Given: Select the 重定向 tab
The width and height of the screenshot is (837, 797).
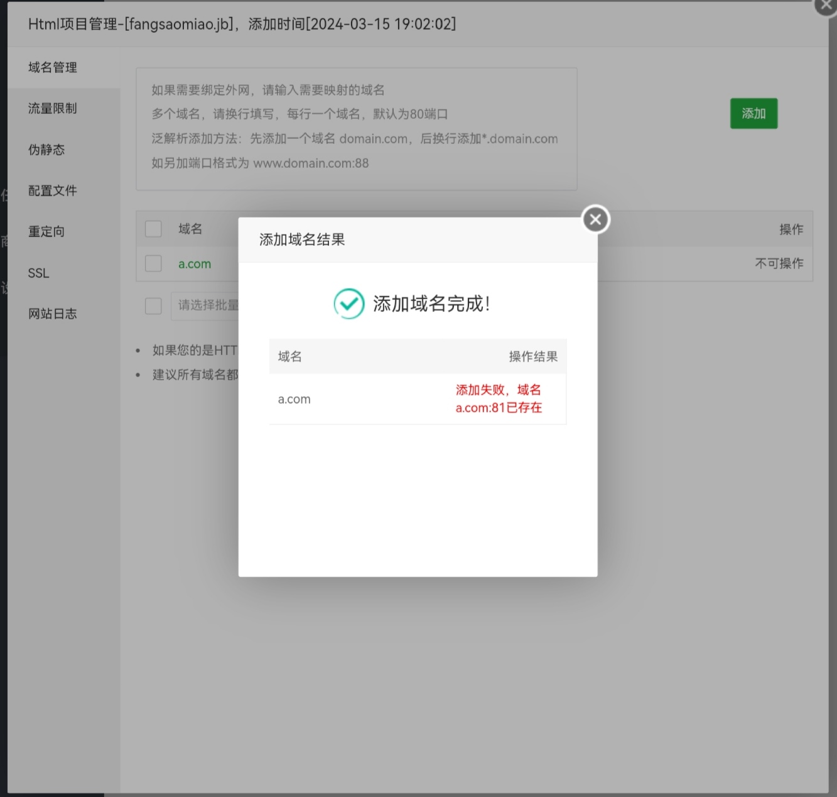Looking at the screenshot, I should coord(63,231).
